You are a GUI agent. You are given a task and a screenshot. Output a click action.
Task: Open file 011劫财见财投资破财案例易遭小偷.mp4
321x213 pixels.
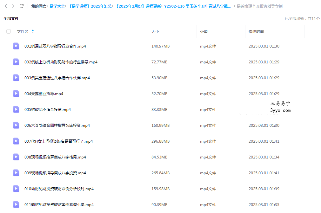click(x=59, y=205)
